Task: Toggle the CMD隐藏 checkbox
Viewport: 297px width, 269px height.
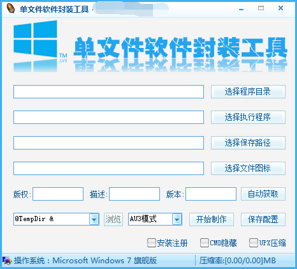Action: [205, 243]
